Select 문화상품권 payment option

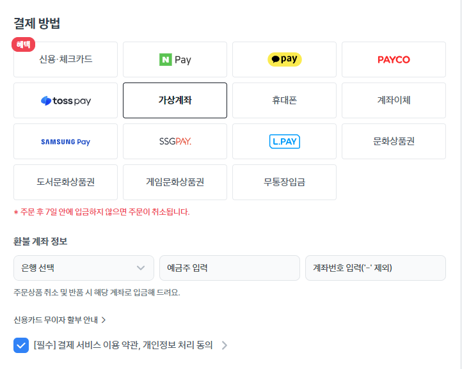pos(394,141)
